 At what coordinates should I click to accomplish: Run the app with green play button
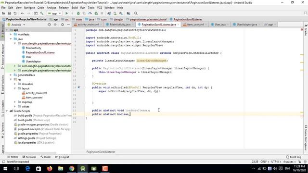pyautogui.click(x=66, y=13)
